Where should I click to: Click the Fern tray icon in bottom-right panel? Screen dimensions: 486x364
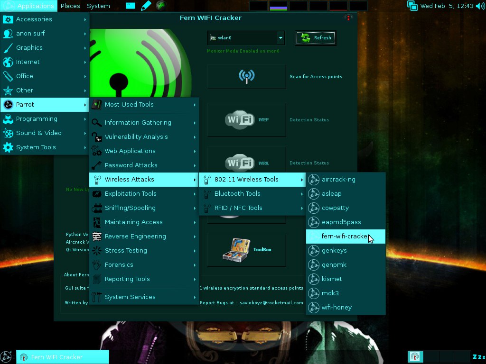pyautogui.click(x=415, y=357)
